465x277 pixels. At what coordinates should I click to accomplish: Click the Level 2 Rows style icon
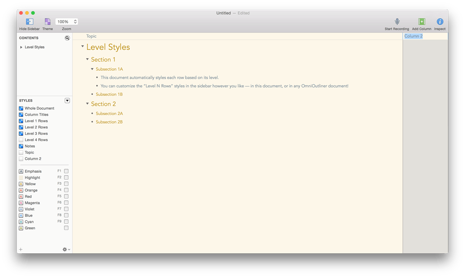(x=21, y=127)
